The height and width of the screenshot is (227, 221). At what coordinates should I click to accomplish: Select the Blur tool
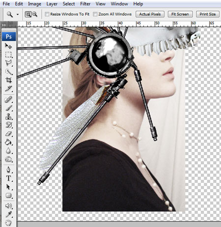coord(8,151)
